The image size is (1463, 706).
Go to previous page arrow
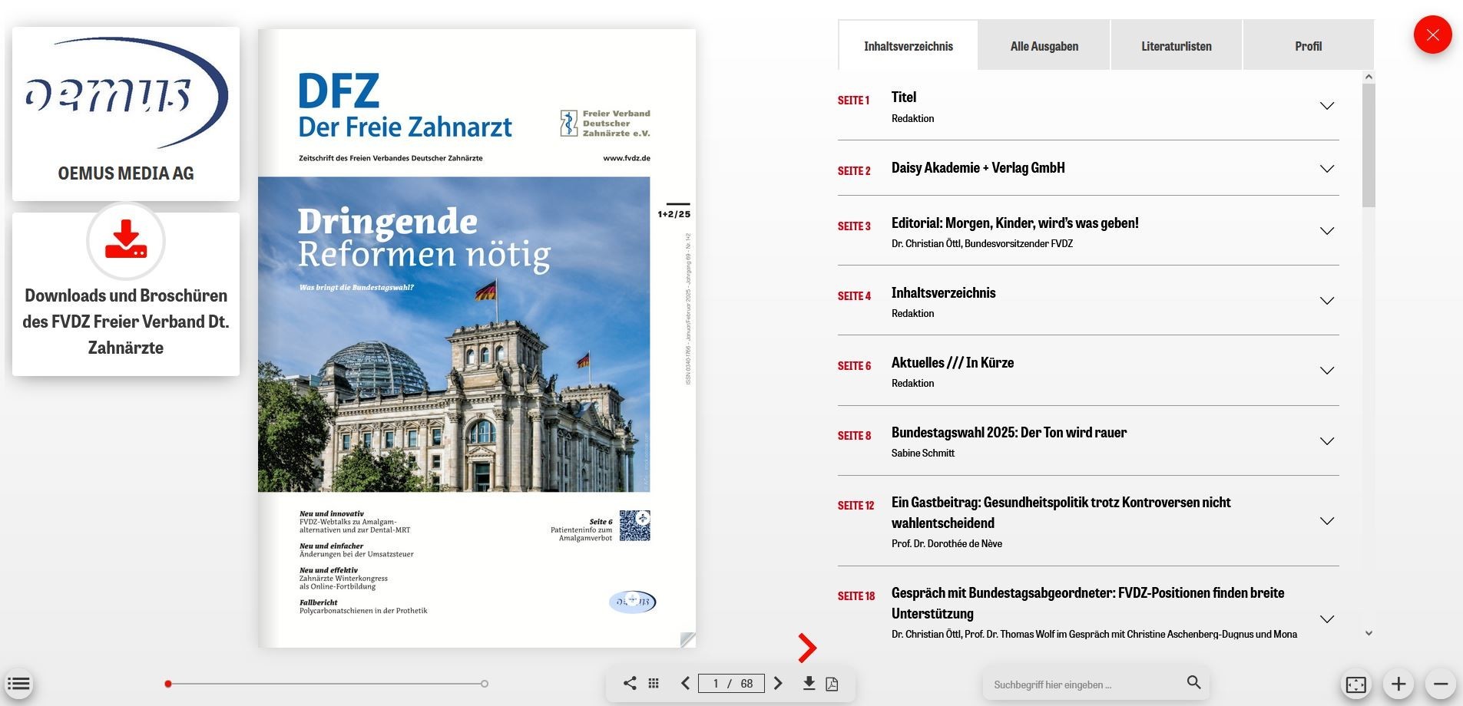tap(685, 683)
